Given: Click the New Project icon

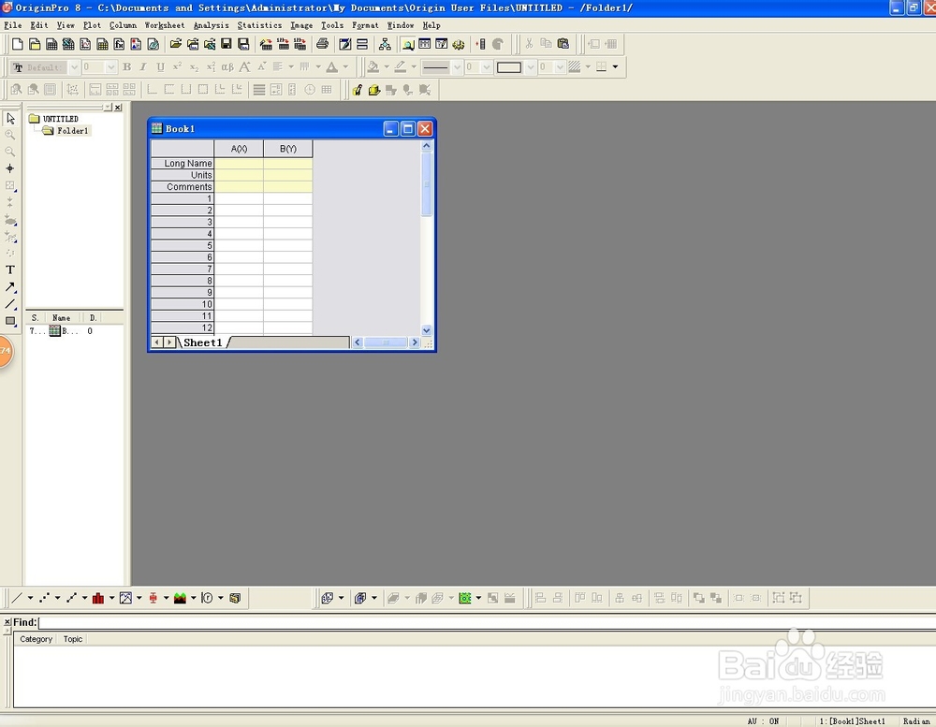Looking at the screenshot, I should (17, 44).
